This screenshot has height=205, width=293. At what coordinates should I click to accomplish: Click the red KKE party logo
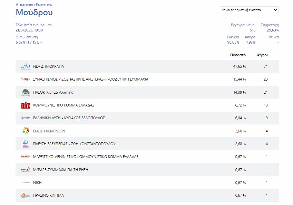point(26,105)
